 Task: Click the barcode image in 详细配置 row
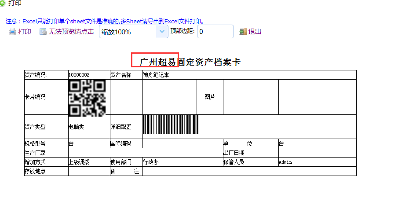tap(170, 125)
